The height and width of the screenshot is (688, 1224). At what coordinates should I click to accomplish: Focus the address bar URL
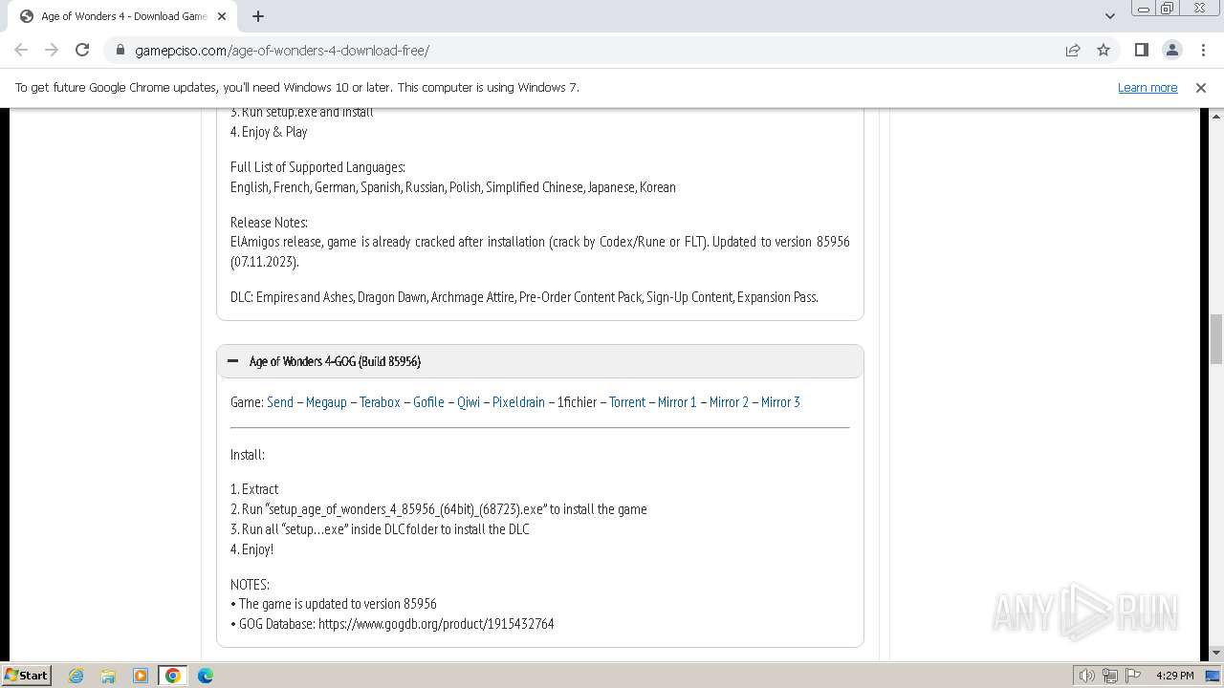point(282,50)
